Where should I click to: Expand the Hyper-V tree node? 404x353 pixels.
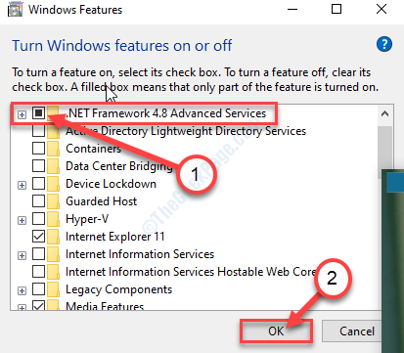[22, 220]
